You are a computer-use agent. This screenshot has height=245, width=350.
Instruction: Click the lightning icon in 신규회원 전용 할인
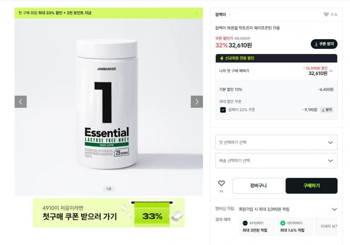coord(222,58)
